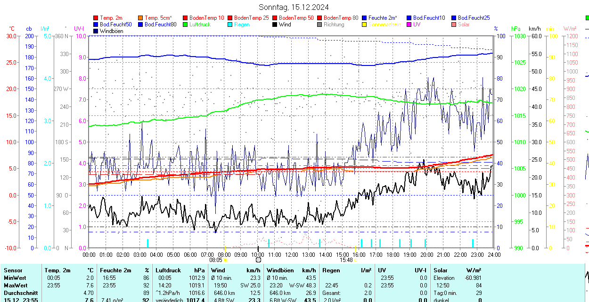Select the Windböen column header in table
The image size is (589, 302).
[280, 270]
